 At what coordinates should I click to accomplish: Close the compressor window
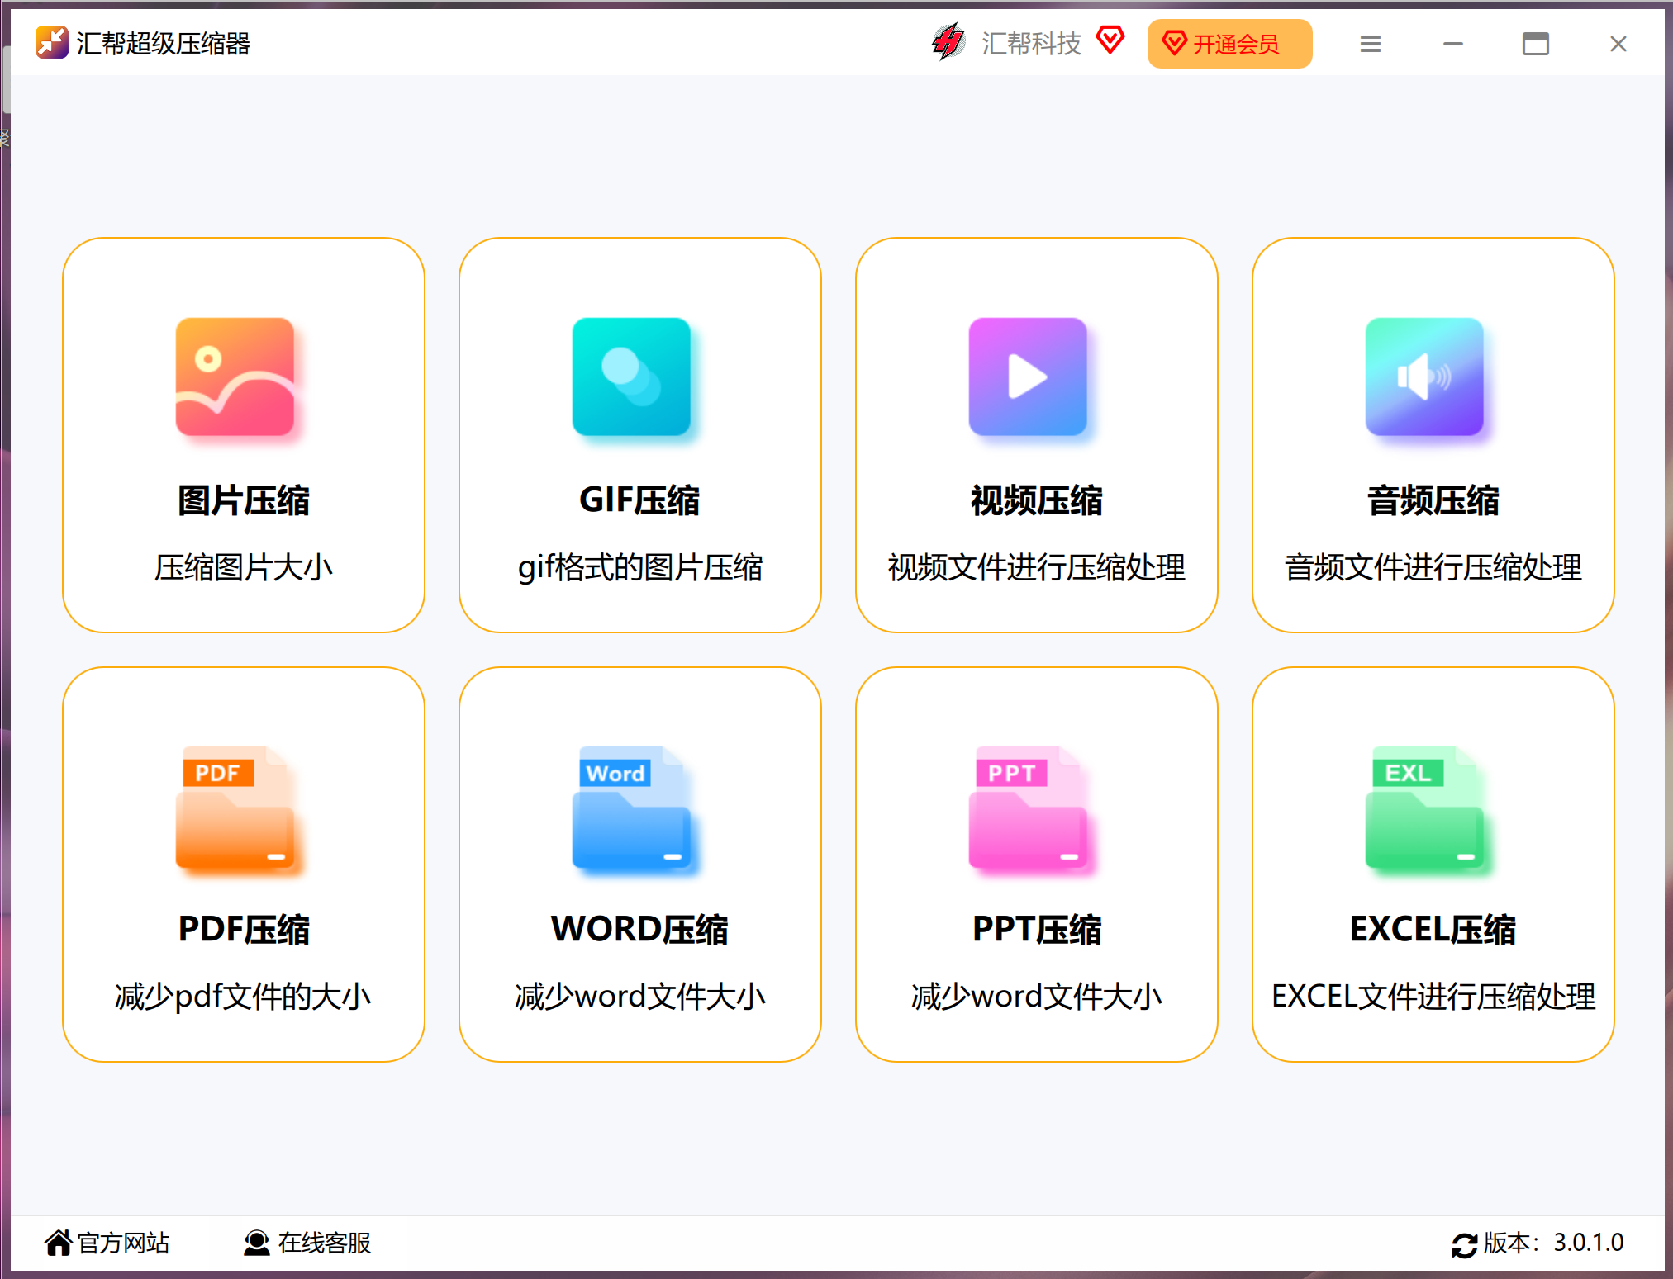1618,44
